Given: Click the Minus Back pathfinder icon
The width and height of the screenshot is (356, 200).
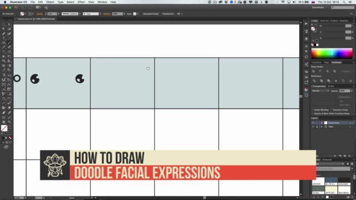Looking at the screenshot, I should pyautogui.click(x=350, y=81).
